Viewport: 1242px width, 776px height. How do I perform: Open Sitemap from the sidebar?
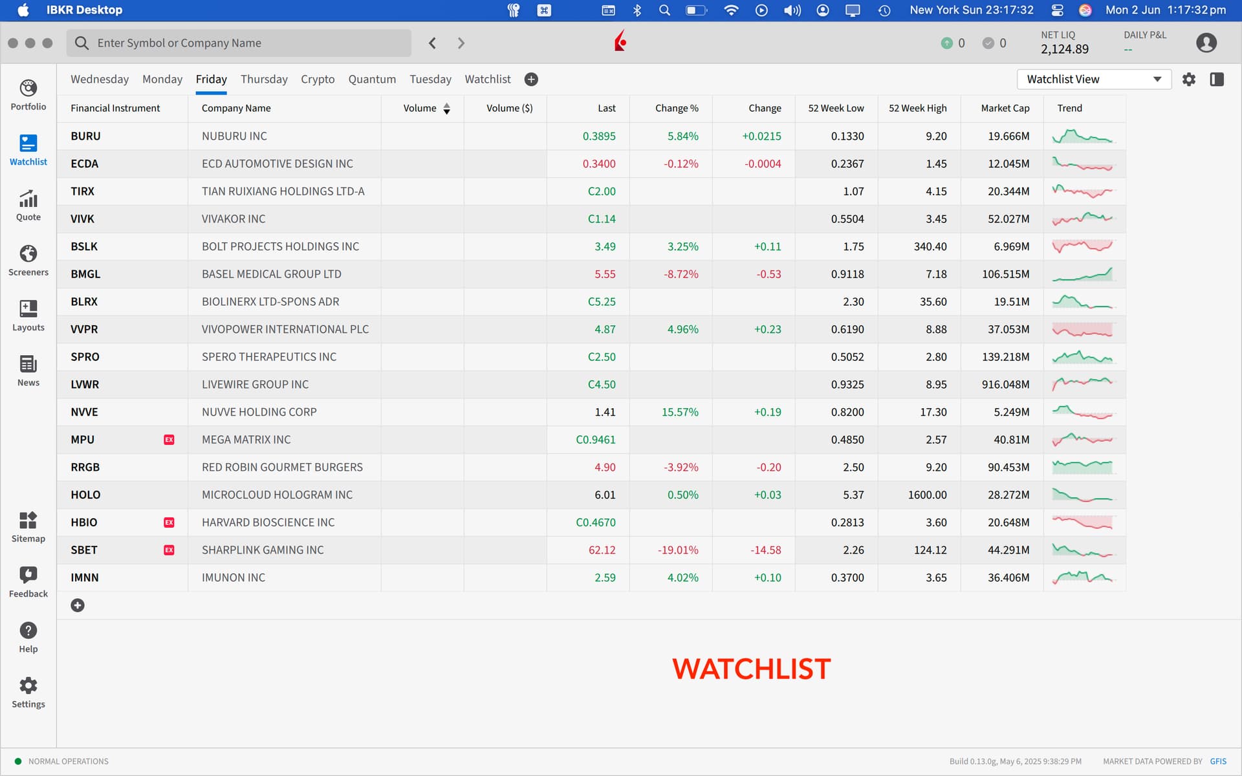(x=28, y=527)
